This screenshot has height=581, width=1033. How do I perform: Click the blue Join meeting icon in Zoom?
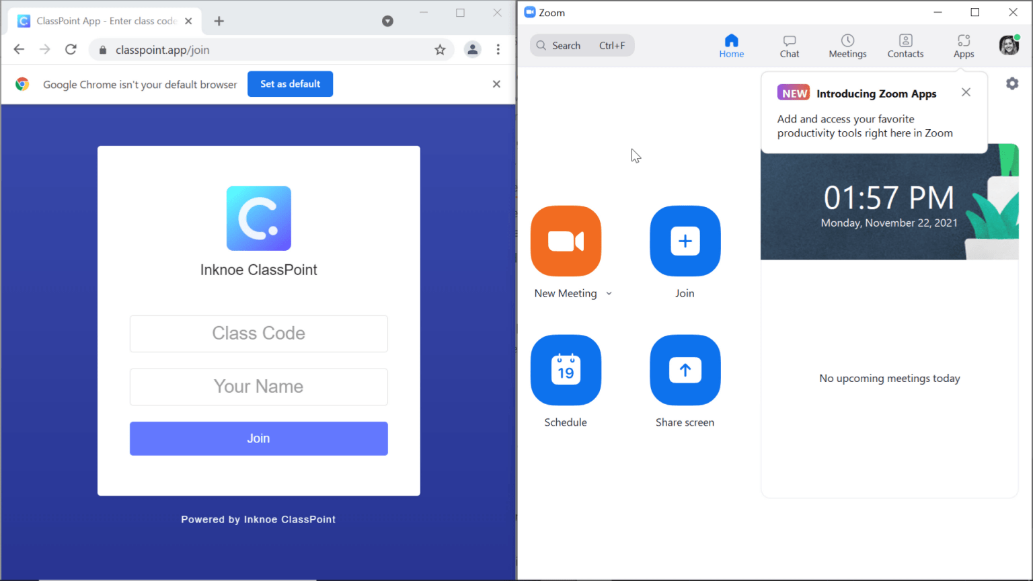coord(685,241)
